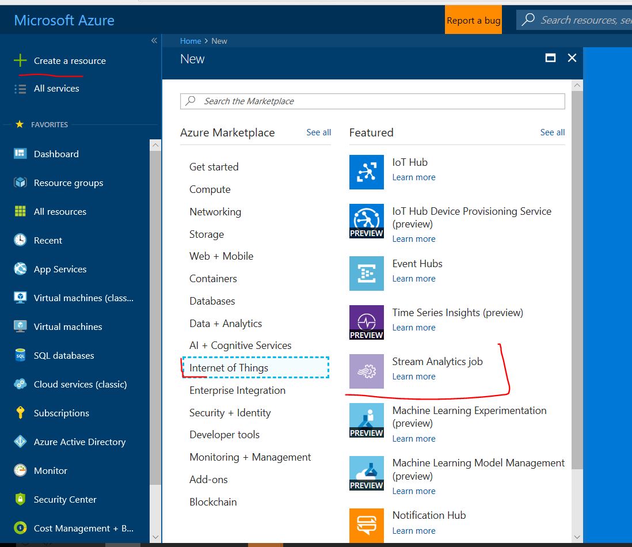Maximize the New blade
Screen dimensions: 632x547
550,58
